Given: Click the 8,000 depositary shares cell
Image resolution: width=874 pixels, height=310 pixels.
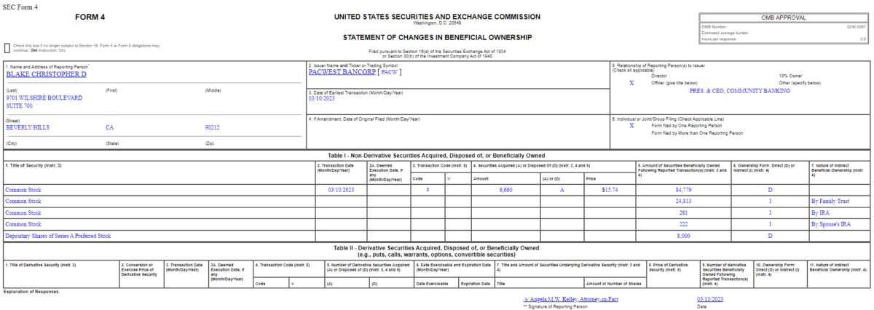Looking at the screenshot, I should coord(683,236).
